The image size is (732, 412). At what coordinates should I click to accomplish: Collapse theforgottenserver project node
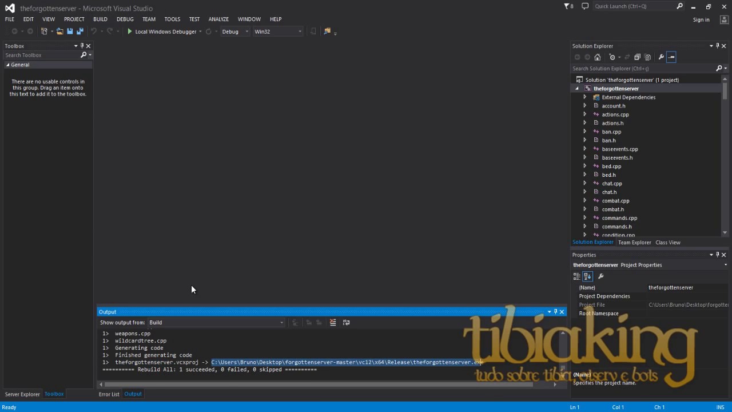click(576, 89)
